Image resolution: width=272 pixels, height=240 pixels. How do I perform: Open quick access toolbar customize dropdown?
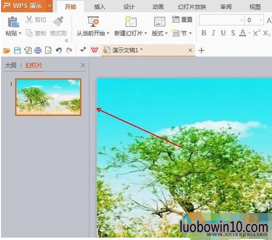point(83,50)
